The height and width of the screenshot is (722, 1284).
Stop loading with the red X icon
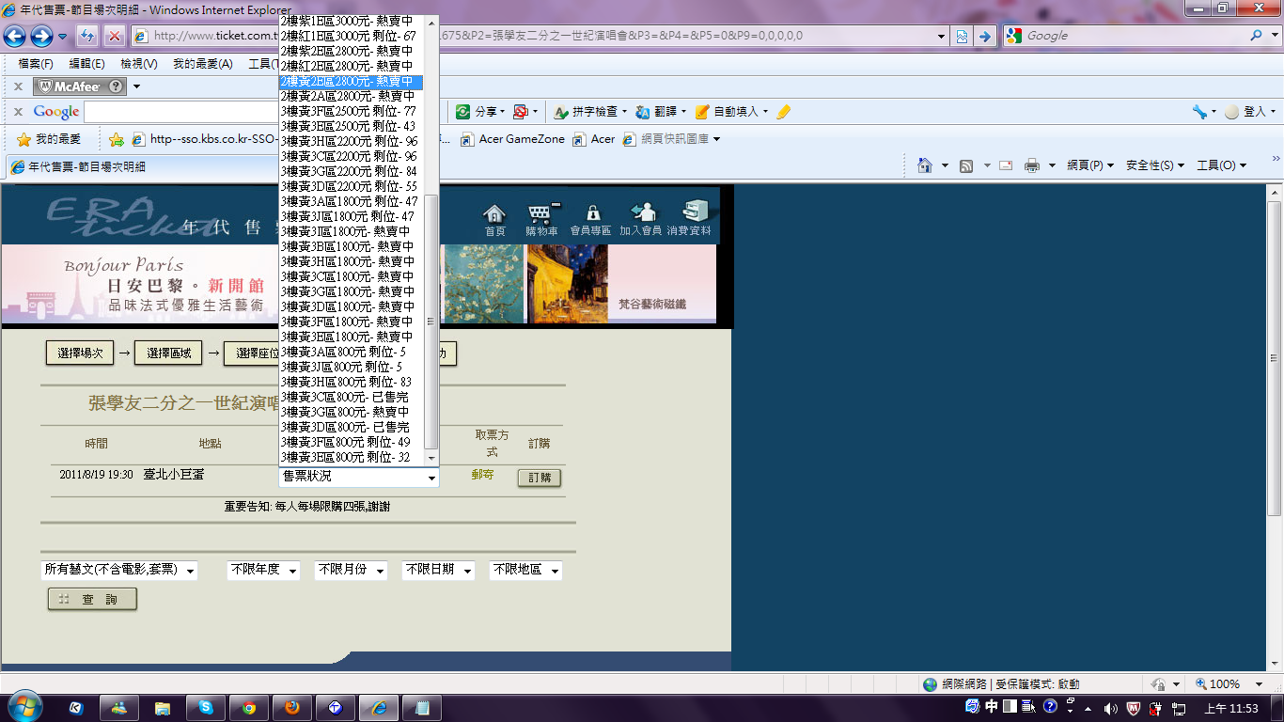tap(114, 36)
